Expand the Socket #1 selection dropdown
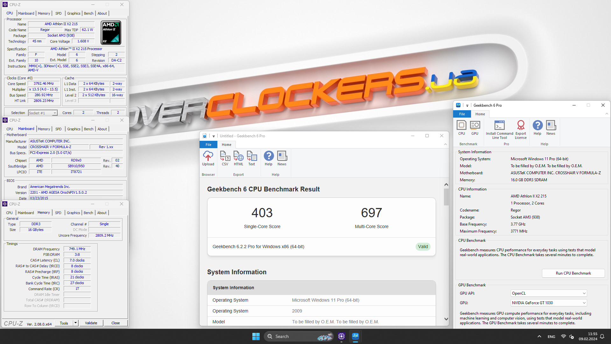The width and height of the screenshot is (611, 344). [55, 113]
